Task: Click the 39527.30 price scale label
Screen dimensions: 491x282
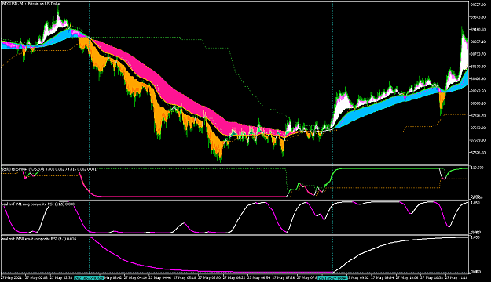Action: pos(478,5)
